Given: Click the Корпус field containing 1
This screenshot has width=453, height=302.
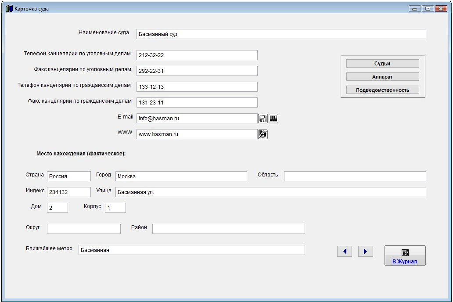Looking at the screenshot, I should pos(115,208).
